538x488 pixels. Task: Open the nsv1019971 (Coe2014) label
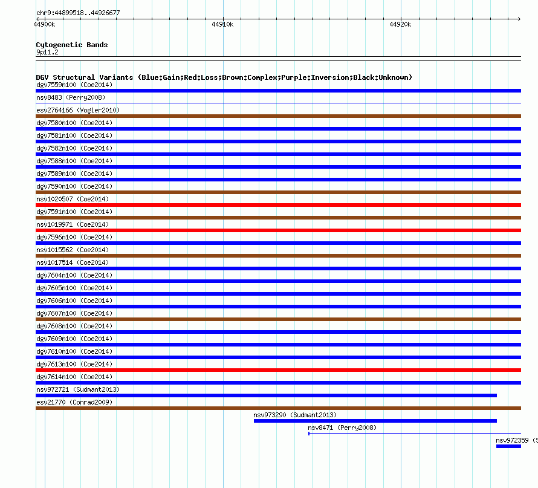73,224
